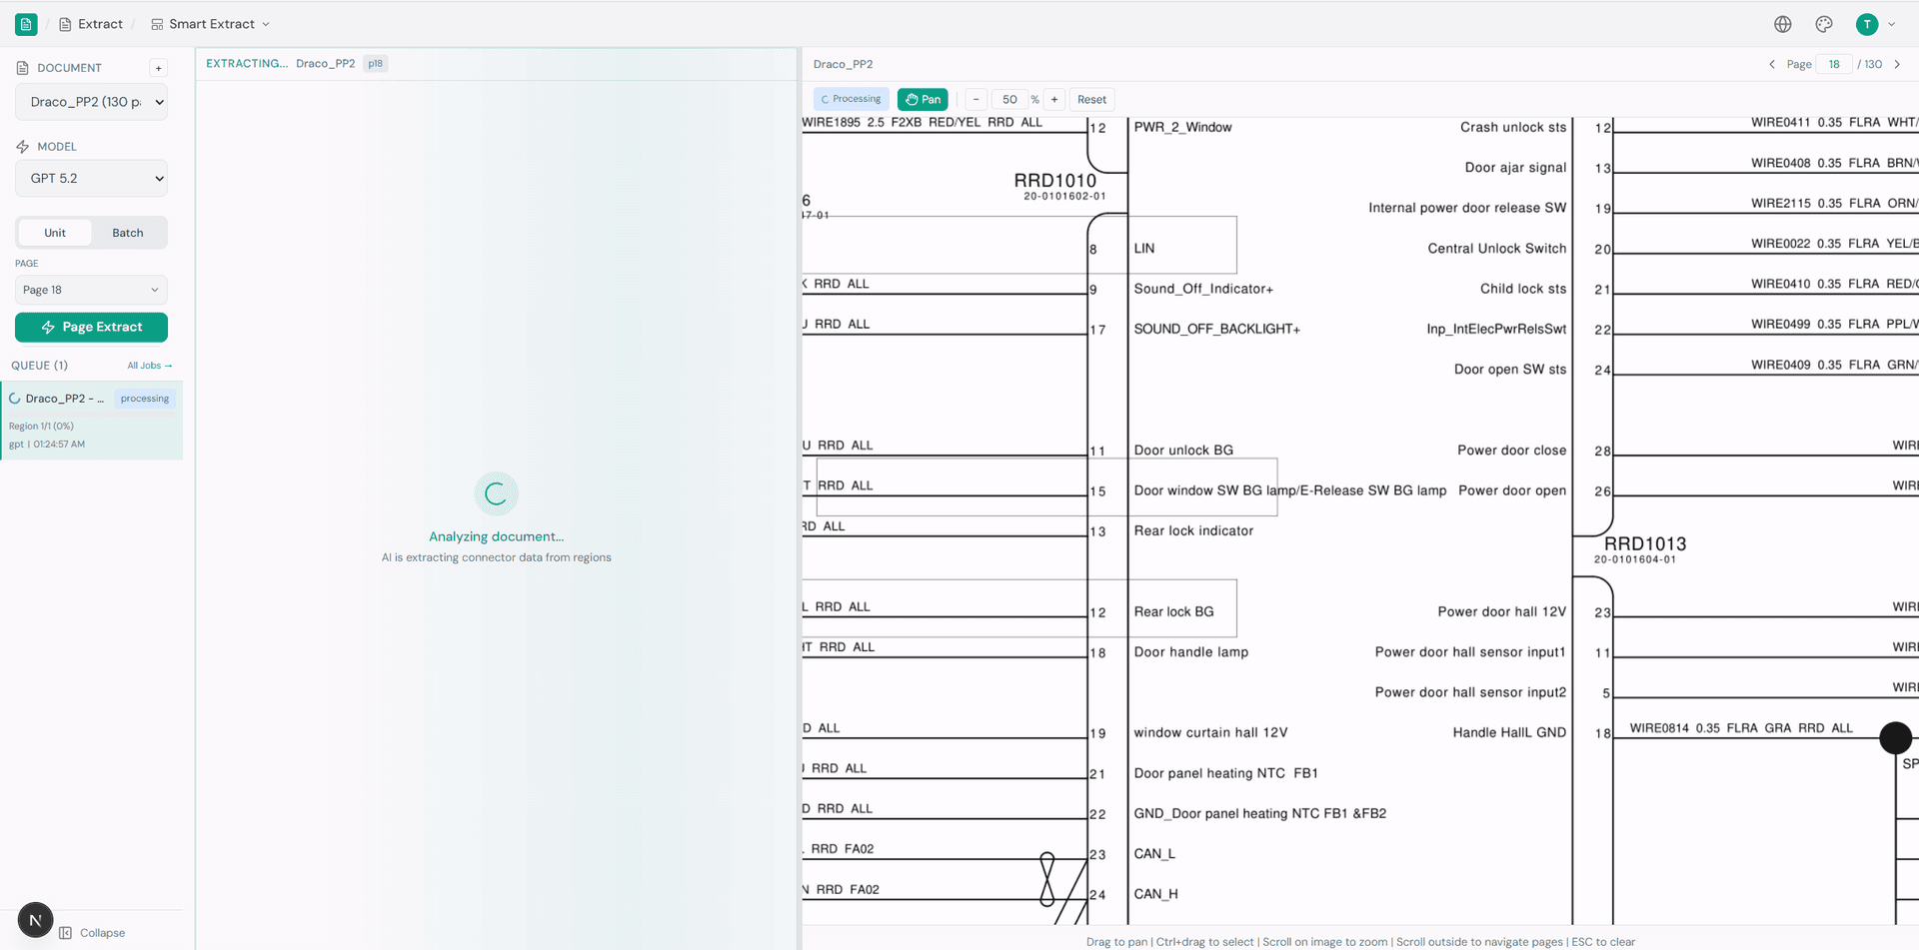The width and height of the screenshot is (1919, 950).
Task: Switch to Batch mode
Action: [x=128, y=233]
